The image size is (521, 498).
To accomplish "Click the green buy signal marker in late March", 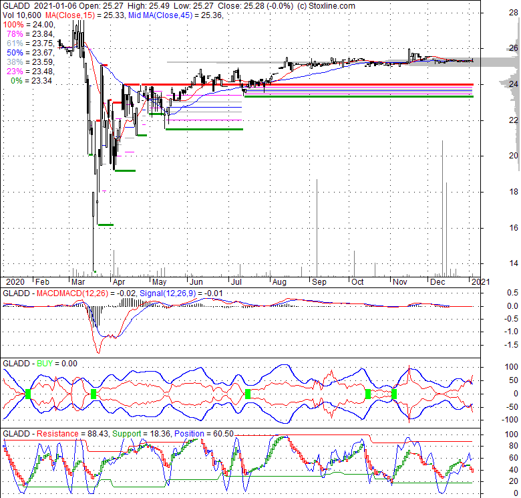I will click(x=94, y=394).
